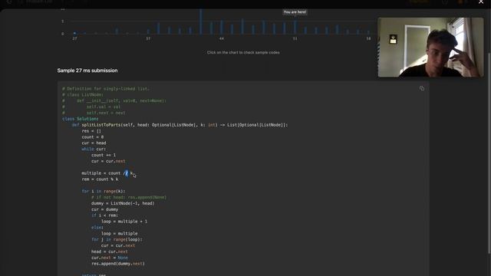This screenshot has width=491, height=276.
Task: Click the 'for i in range(k):' line
Action: click(104, 191)
